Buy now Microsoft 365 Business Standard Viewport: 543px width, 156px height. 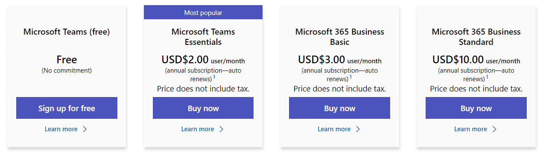[476, 108]
